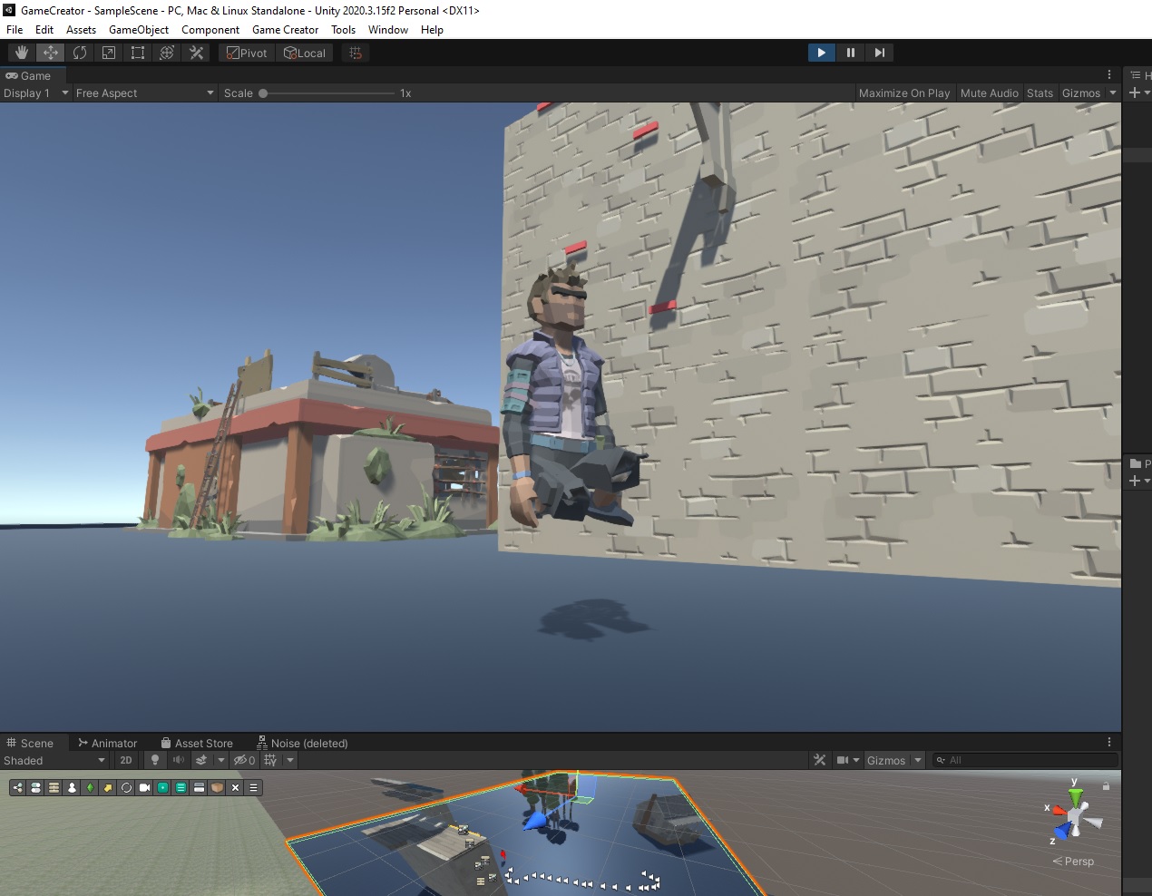This screenshot has height=896, width=1152.
Task: Open the Free Aspect dropdown
Action: click(144, 93)
